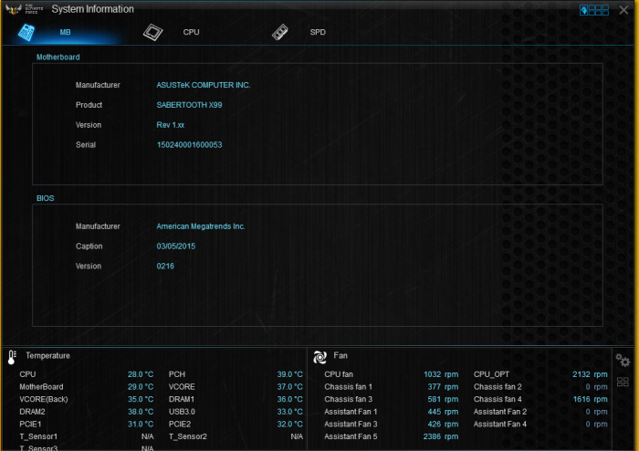Select the BIOS caption date 03/05/2015
The height and width of the screenshot is (451, 639).
[176, 246]
